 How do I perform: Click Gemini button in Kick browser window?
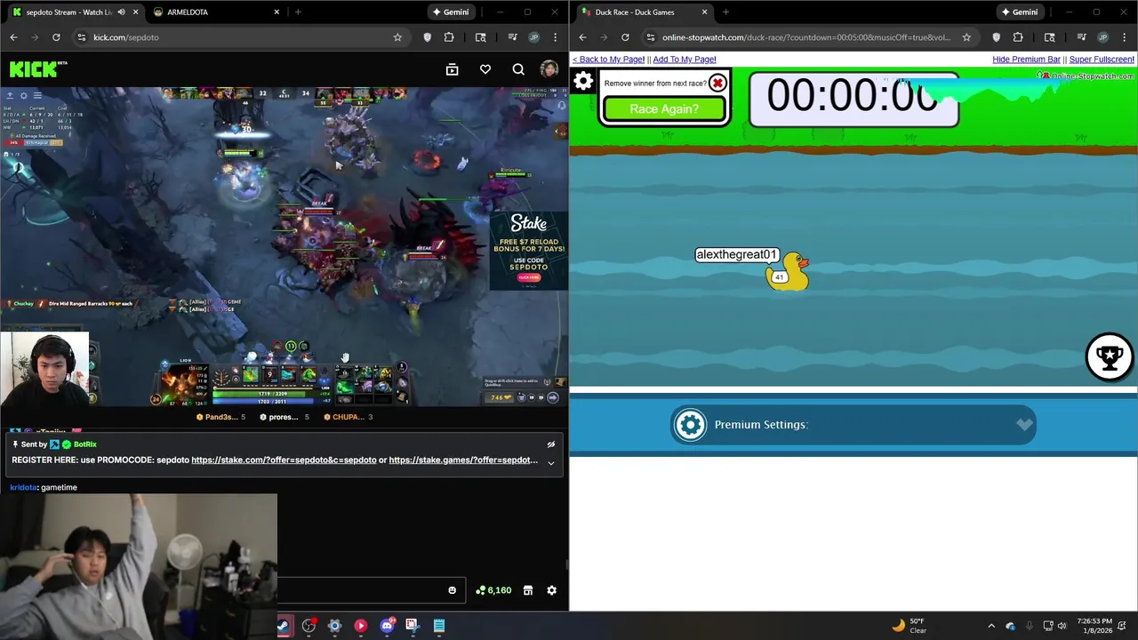point(451,12)
